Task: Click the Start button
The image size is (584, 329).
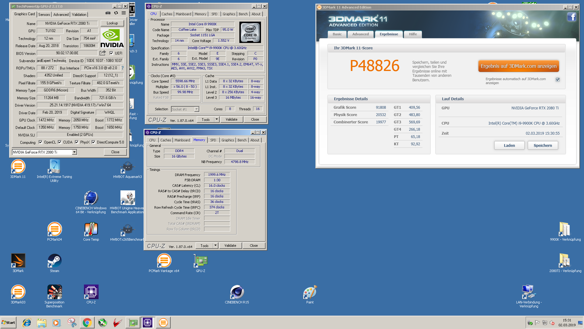Action: pyautogui.click(x=8, y=323)
